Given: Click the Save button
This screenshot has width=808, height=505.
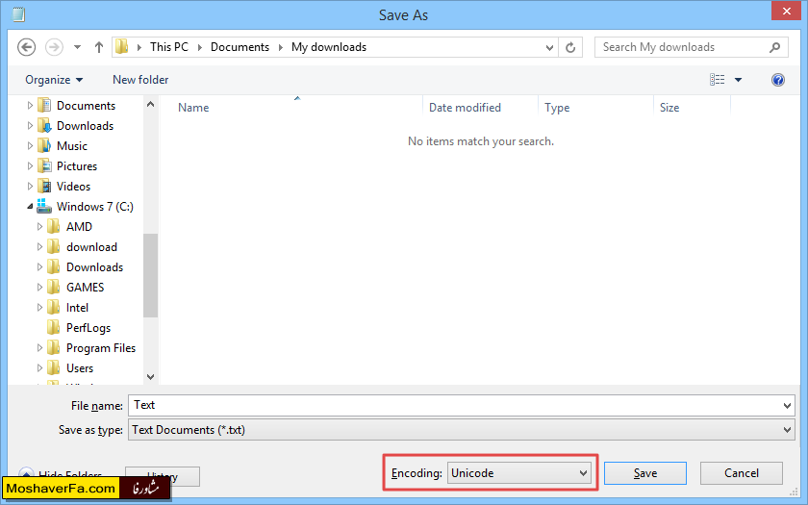Looking at the screenshot, I should [645, 473].
